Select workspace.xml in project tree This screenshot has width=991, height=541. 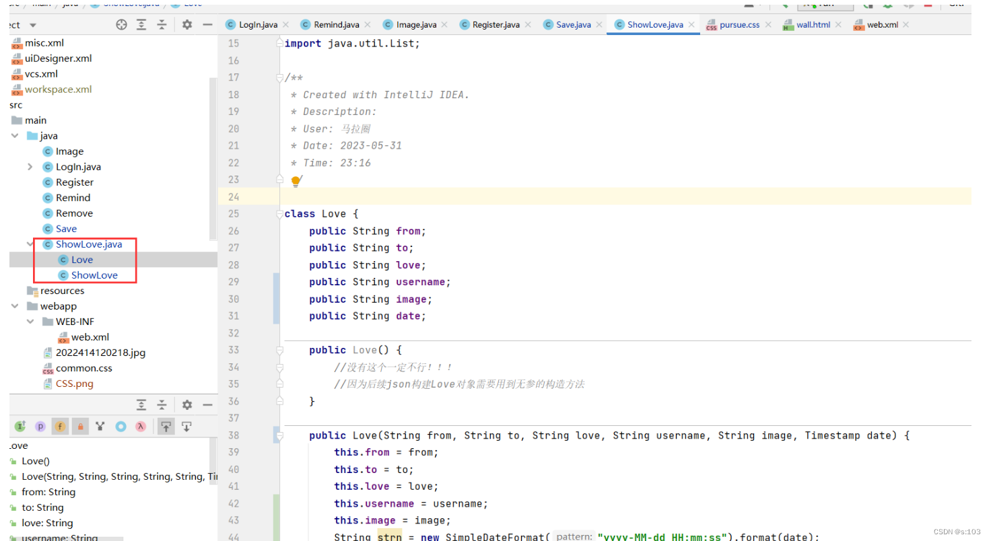click(x=58, y=89)
